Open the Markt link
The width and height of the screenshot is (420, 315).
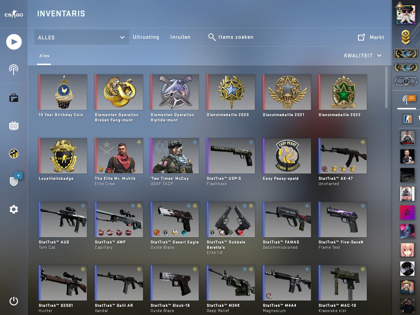371,37
